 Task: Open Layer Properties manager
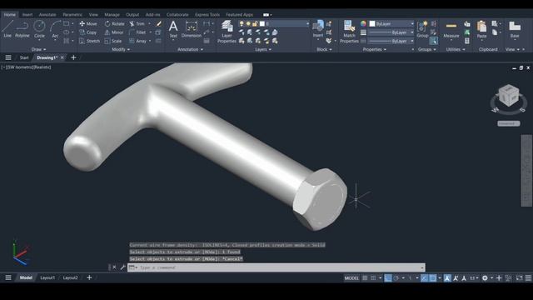[x=227, y=32]
